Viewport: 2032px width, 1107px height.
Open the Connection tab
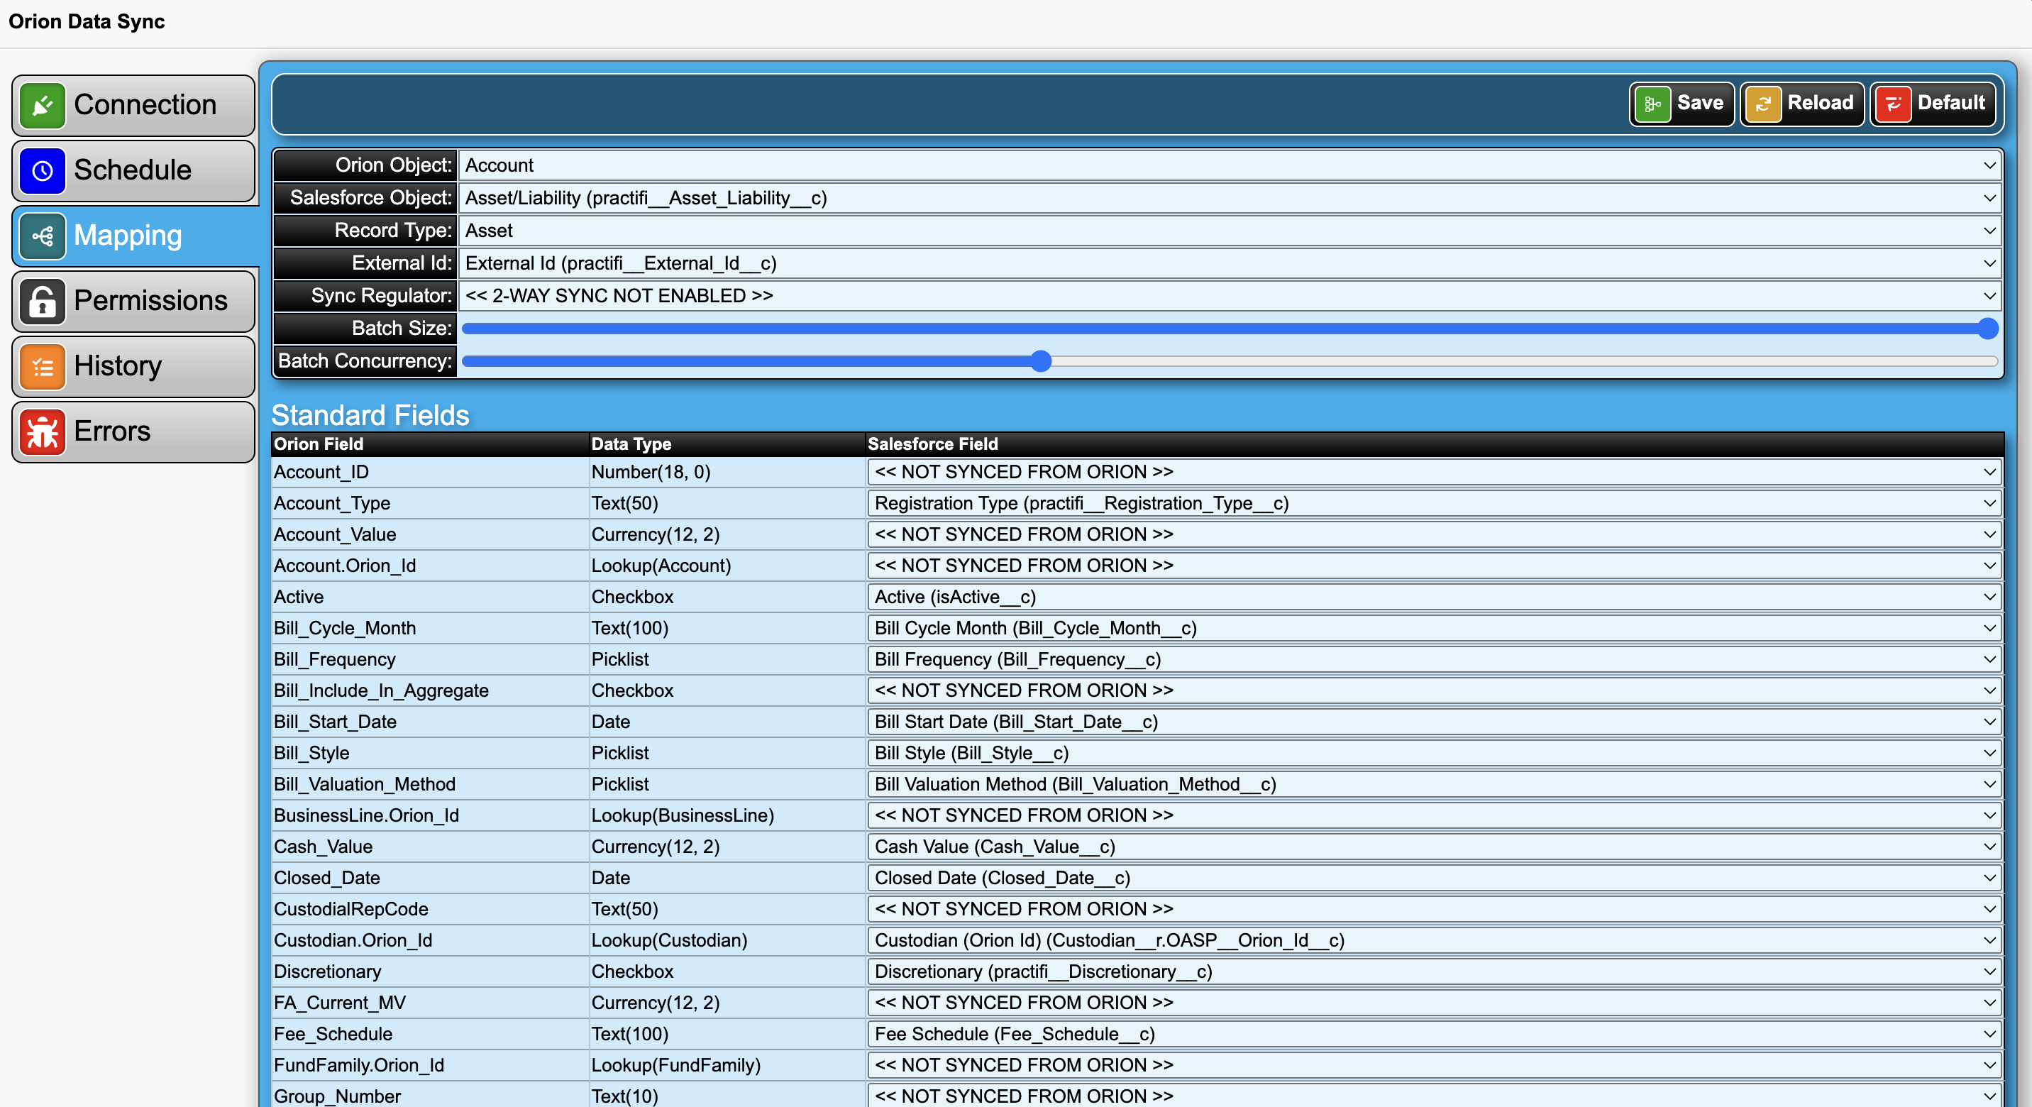[133, 105]
